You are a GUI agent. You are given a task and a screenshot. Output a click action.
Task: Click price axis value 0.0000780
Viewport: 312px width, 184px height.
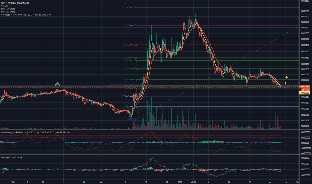(x=305, y=109)
